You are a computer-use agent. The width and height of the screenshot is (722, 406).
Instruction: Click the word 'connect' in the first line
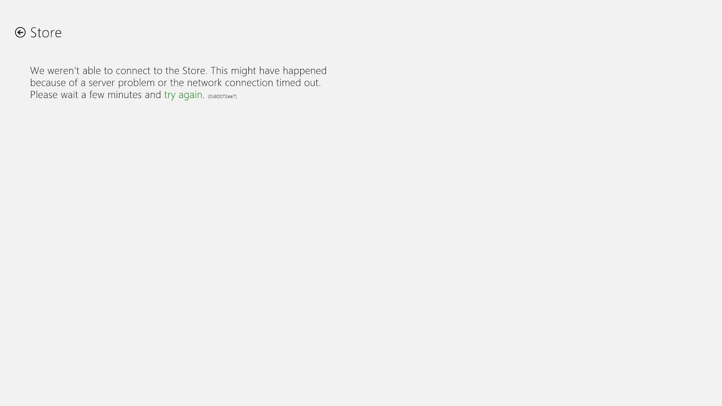(x=134, y=70)
